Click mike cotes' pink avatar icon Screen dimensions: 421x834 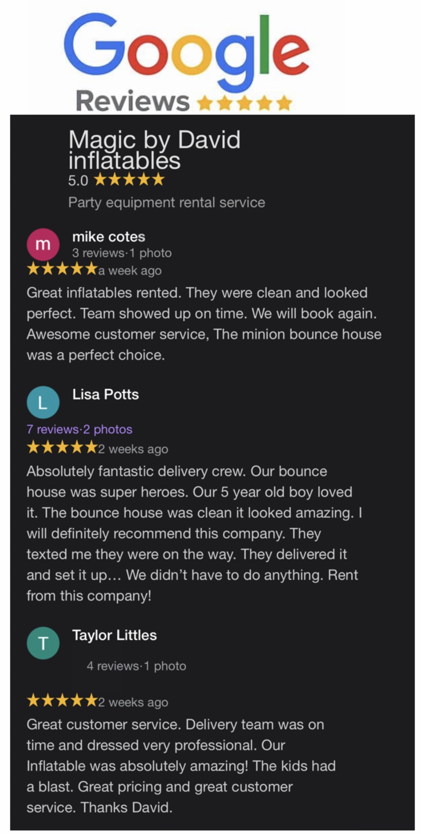pyautogui.click(x=43, y=244)
